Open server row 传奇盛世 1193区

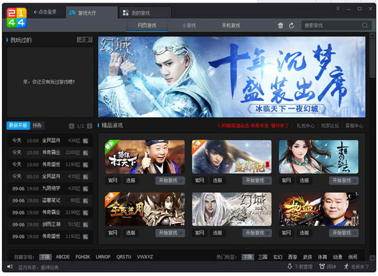click(50, 164)
